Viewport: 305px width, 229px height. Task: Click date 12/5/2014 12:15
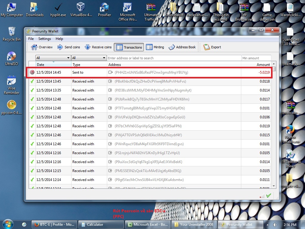point(49,171)
